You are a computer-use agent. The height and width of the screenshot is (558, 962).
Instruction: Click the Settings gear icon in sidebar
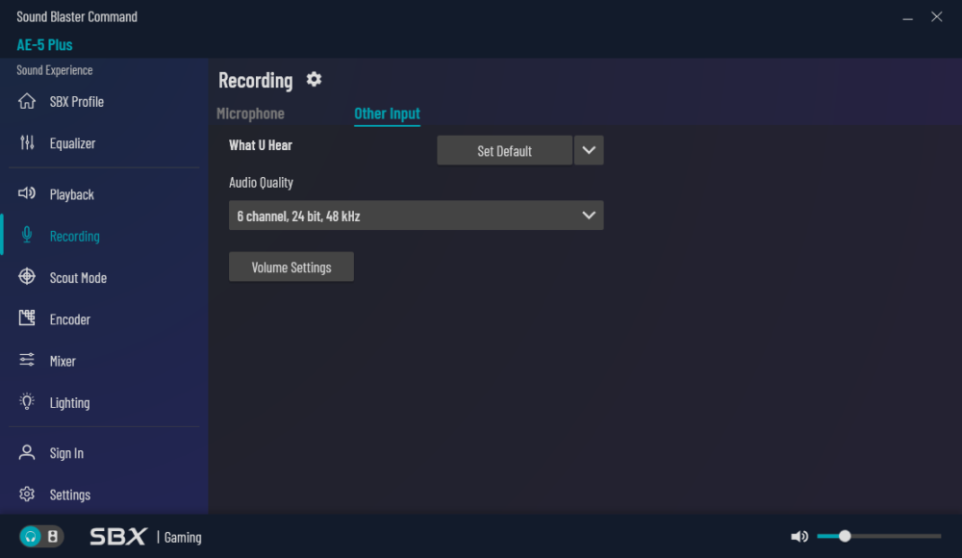tap(26, 495)
